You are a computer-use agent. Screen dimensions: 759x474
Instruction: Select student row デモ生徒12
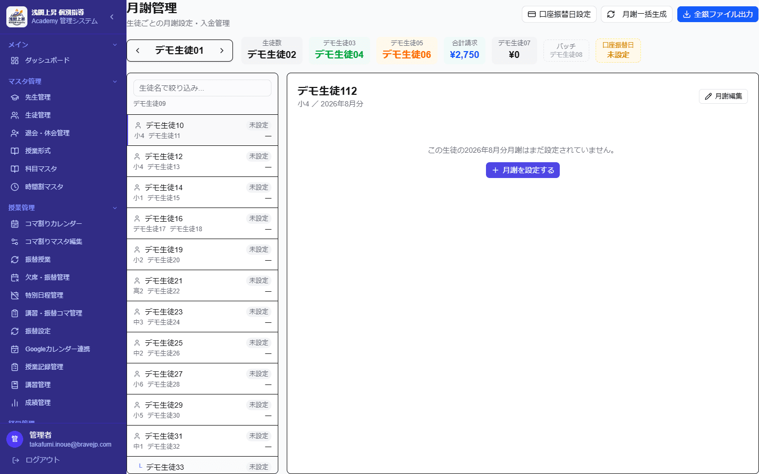(202, 161)
